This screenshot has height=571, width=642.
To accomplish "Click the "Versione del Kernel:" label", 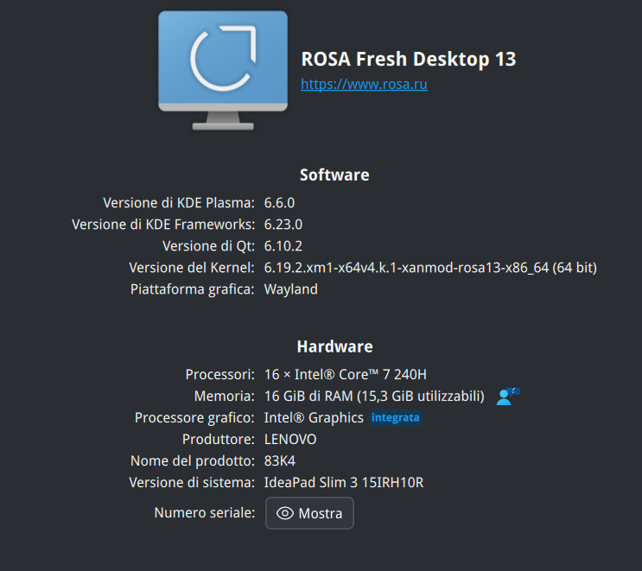I will tap(192, 268).
